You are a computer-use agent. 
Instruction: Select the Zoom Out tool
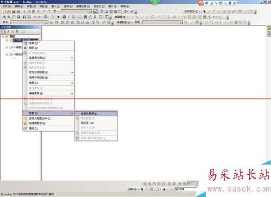9,17
